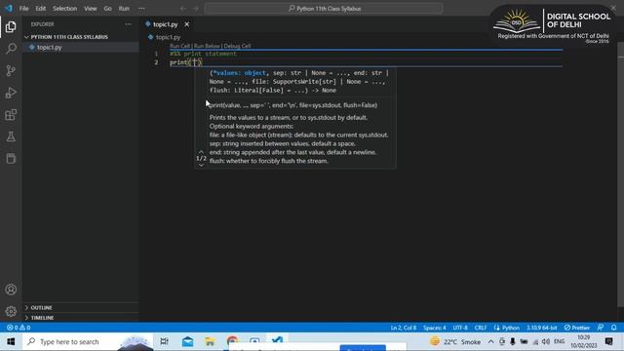Viewport: 624px width, 351px height.
Task: Click the volume speaker tray icon
Action: pyautogui.click(x=546, y=342)
